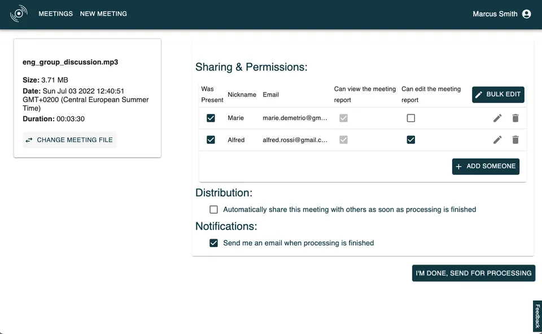Click the Add Someone button
Image resolution: width=542 pixels, height=334 pixels.
click(x=486, y=166)
